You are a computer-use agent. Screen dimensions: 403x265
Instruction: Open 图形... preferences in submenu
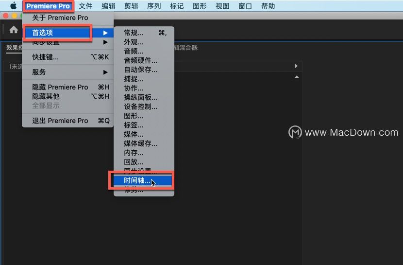(x=144, y=116)
